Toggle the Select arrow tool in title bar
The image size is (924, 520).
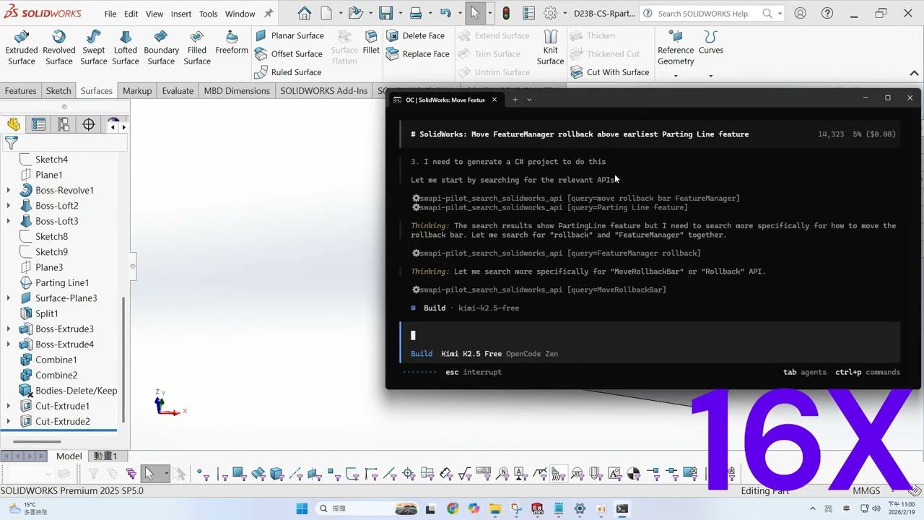tap(475, 13)
